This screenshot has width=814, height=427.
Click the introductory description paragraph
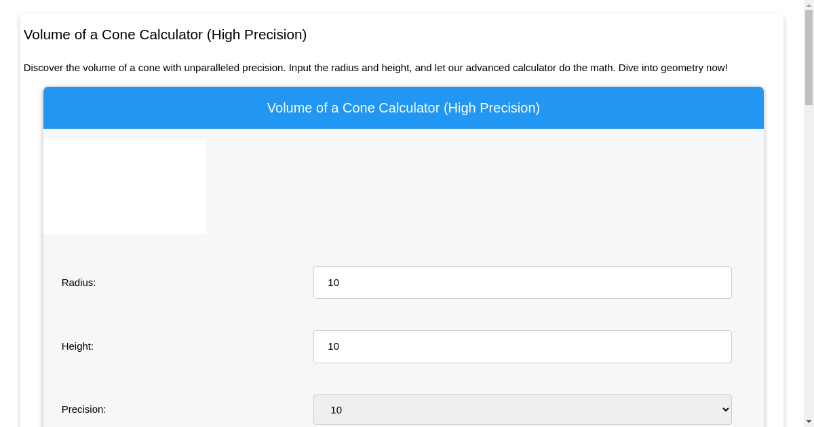click(375, 68)
